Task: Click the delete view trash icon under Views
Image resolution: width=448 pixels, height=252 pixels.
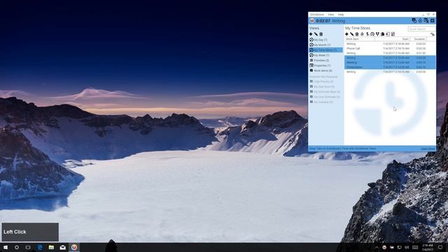Action: [321, 34]
